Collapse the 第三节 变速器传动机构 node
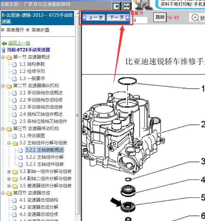The height and width of the screenshot is (221, 205). tap(3, 129)
